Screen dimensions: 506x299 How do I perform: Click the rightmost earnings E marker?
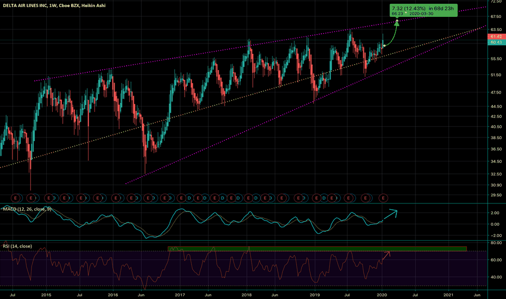(x=383, y=198)
